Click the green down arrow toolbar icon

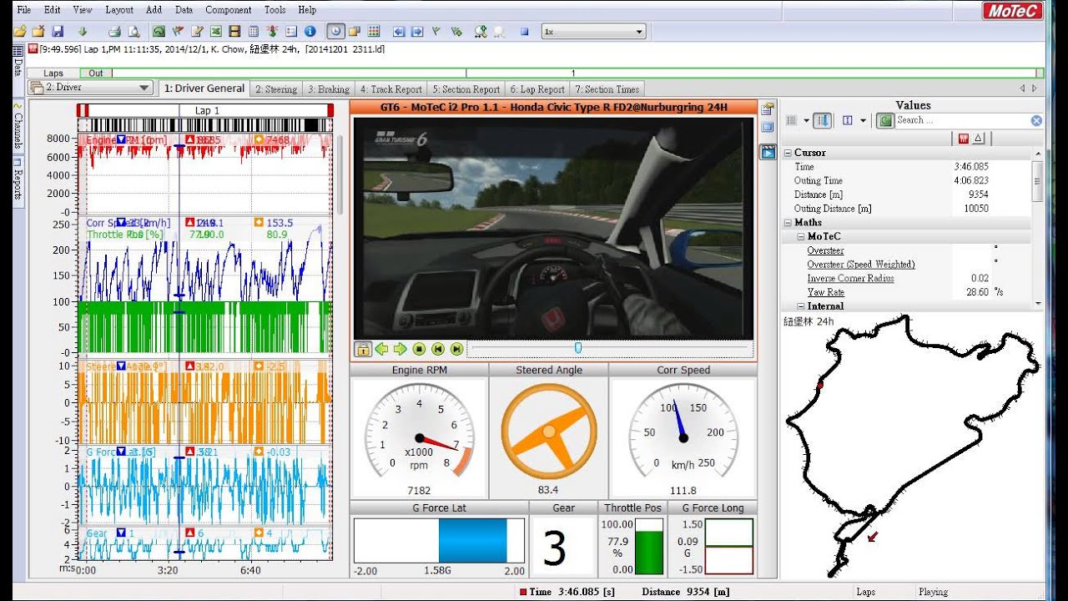pyautogui.click(x=83, y=32)
